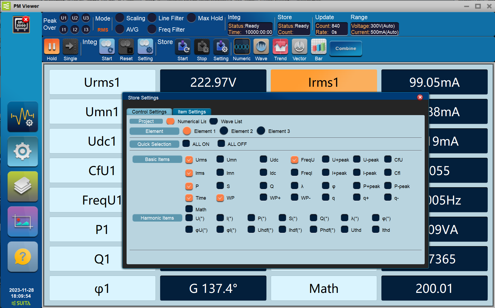This screenshot has height=308, width=495.
Task: Uncheck the Urms basic item checkbox
Action: pos(189,160)
